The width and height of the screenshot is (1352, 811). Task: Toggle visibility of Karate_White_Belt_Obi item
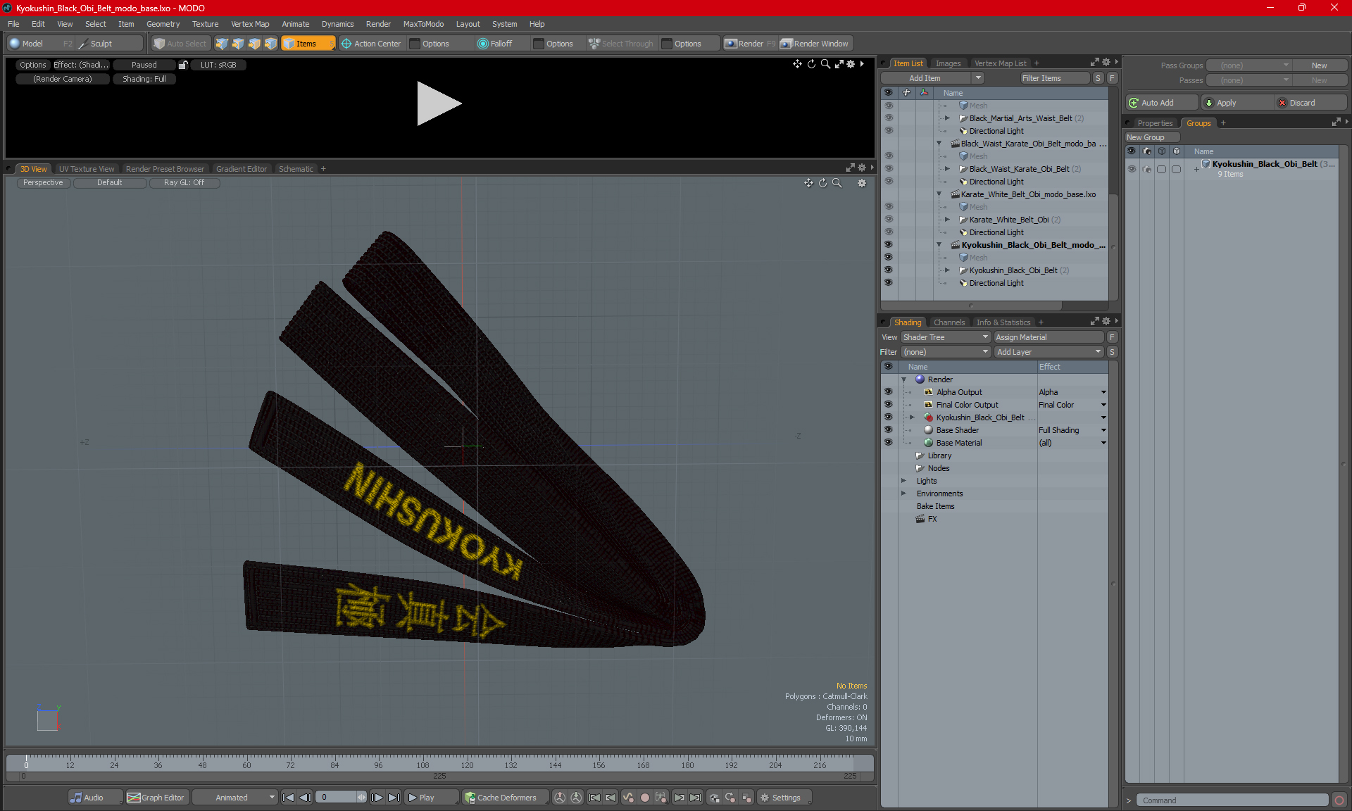[888, 220]
